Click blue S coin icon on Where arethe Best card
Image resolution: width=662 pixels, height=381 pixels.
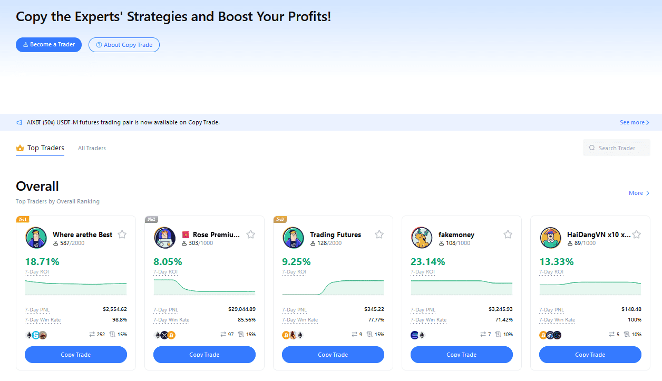[x=36, y=335]
